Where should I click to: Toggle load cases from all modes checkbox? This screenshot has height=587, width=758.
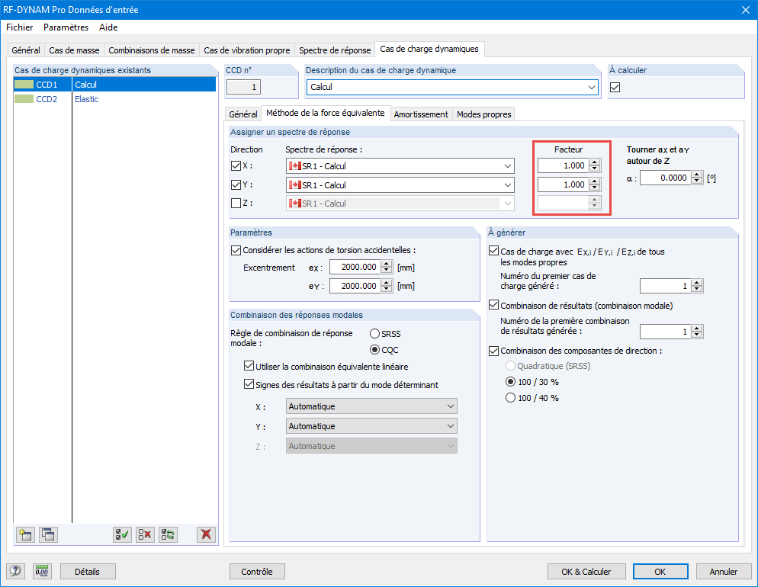pos(493,251)
